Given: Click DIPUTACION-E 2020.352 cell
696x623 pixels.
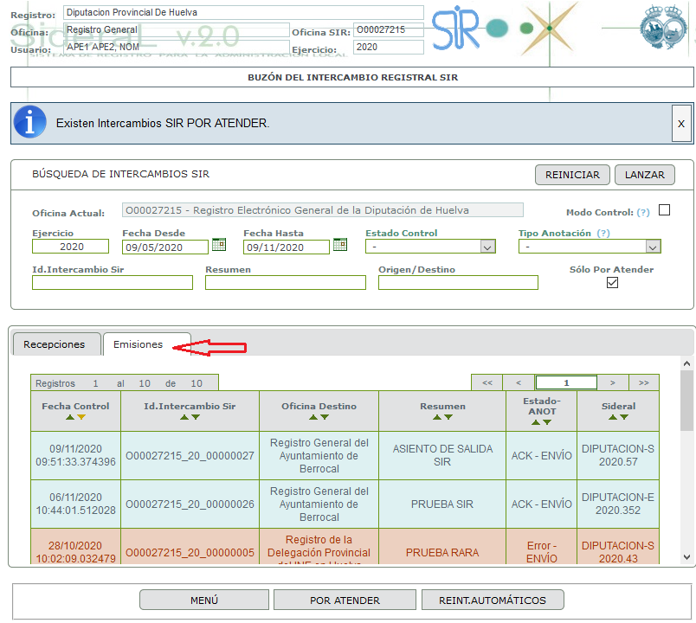Looking at the screenshot, I should tap(618, 504).
